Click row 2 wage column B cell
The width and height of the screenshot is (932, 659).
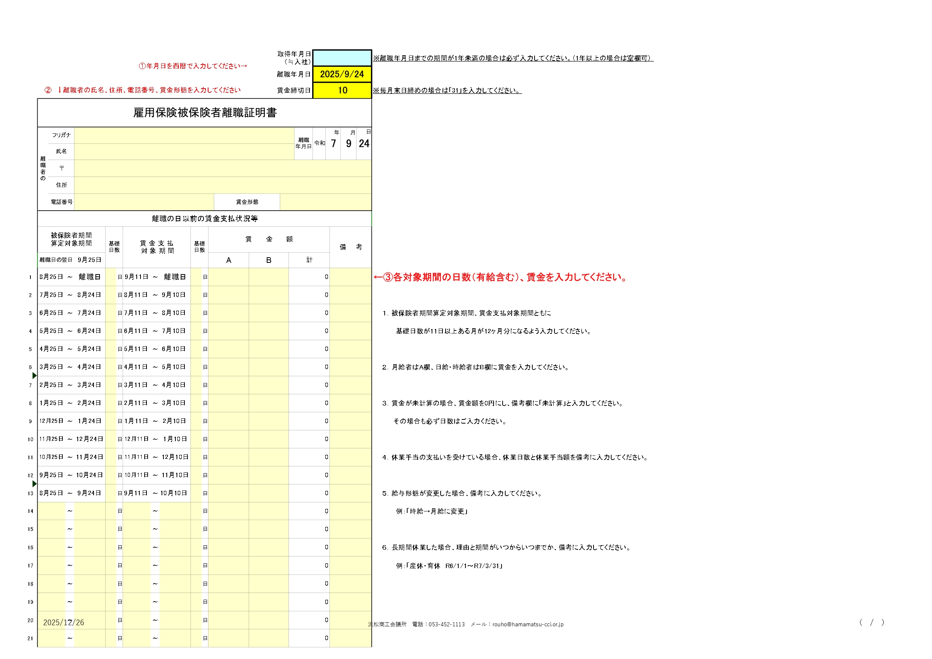[268, 295]
